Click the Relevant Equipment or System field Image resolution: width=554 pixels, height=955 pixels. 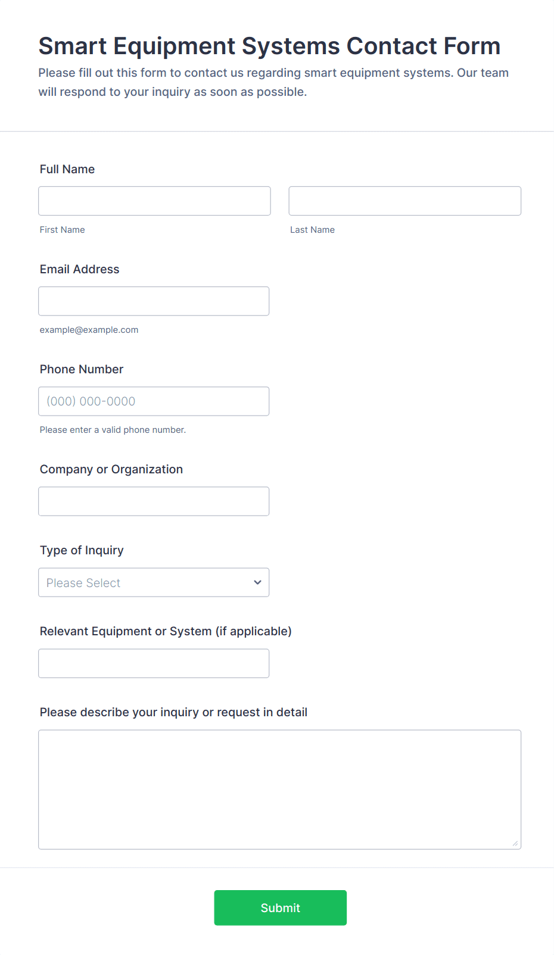tap(154, 663)
